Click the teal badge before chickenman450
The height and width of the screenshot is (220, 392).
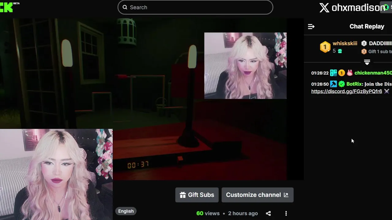333,73
